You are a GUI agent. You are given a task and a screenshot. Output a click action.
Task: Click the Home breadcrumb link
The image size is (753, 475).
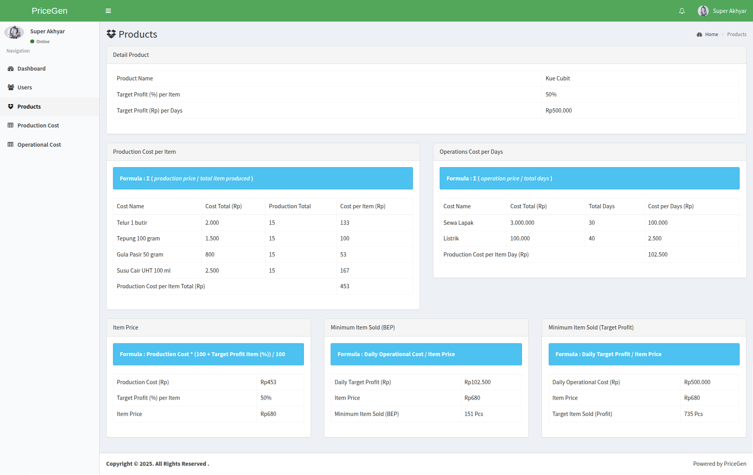(711, 35)
